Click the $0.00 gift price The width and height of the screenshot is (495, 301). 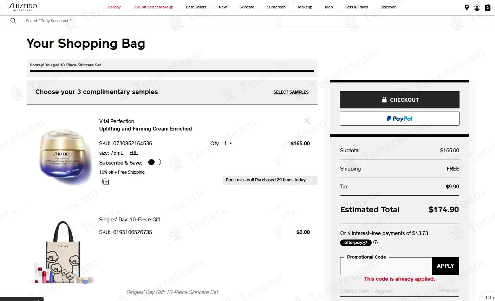pos(303,232)
